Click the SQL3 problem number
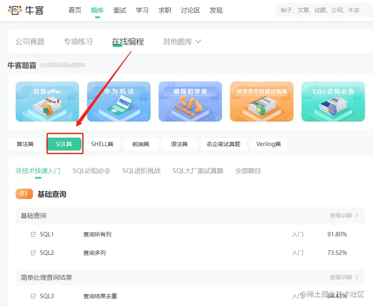373x307 pixels. pyautogui.click(x=47, y=296)
